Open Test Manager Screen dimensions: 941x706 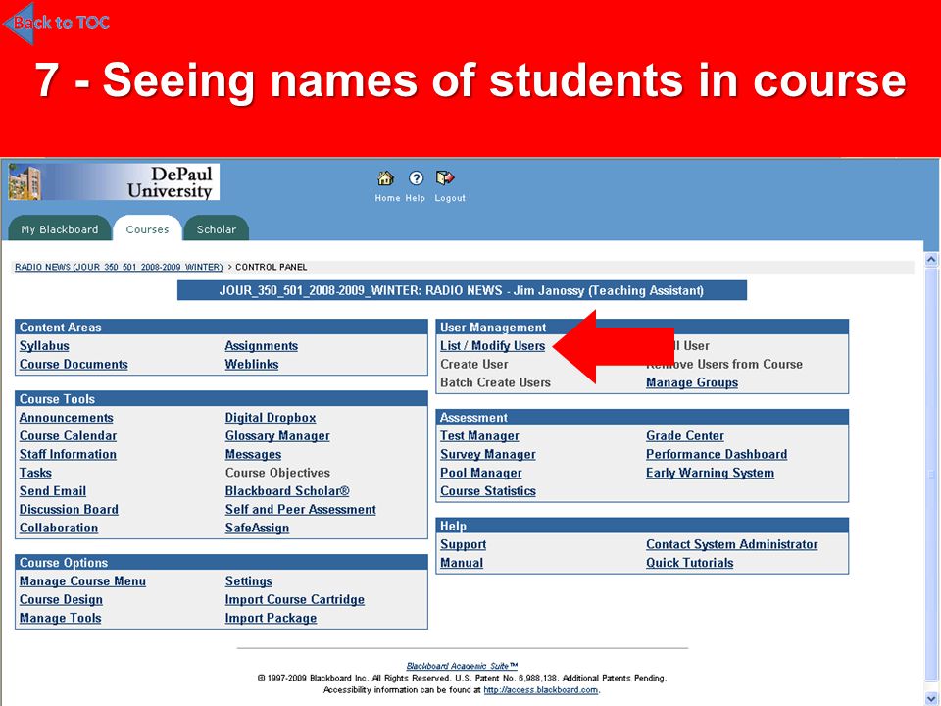[x=479, y=435]
